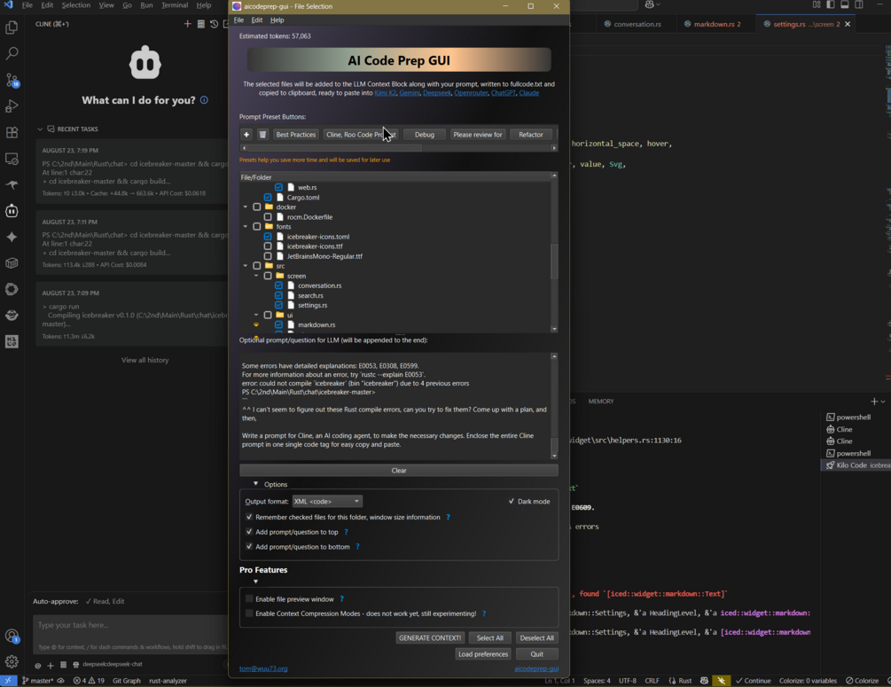
Task: Uncheck icebreaker-icons.toml checkbox
Action: pyautogui.click(x=268, y=237)
